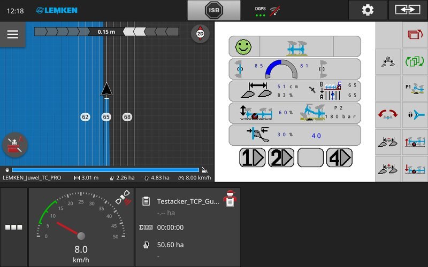The image size is (428, 267).
Task: Select memory button 4
Action: click(339, 158)
